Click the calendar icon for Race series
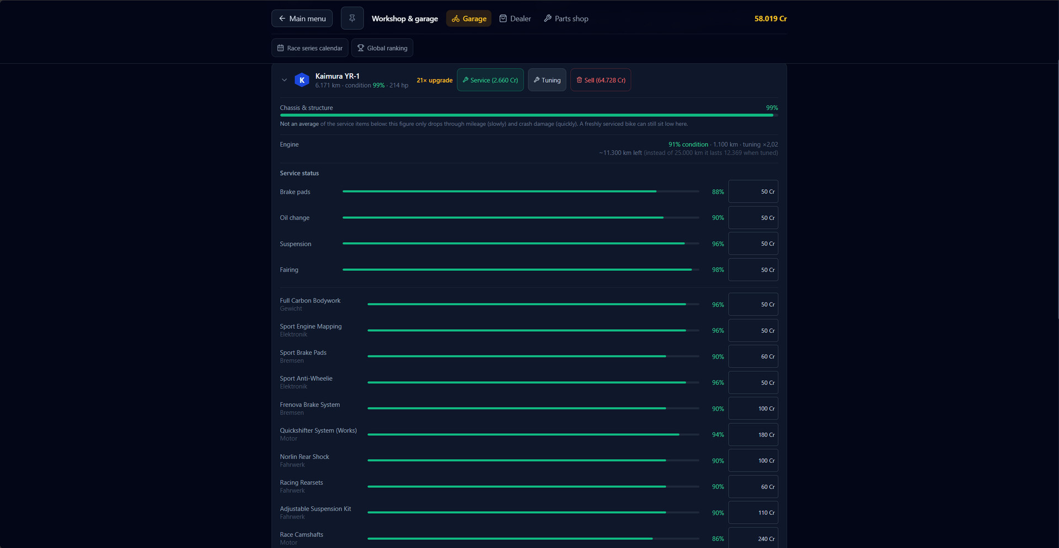 [x=280, y=48]
